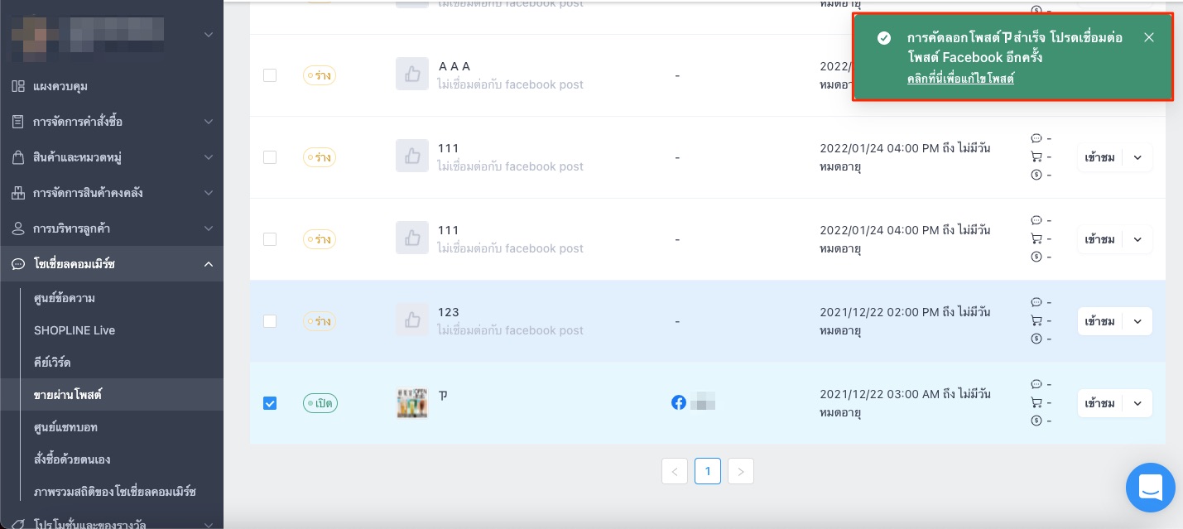Expand การจัดการคำสั่งซื้อ menu chevron
This screenshot has height=529, width=1183.
(209, 122)
